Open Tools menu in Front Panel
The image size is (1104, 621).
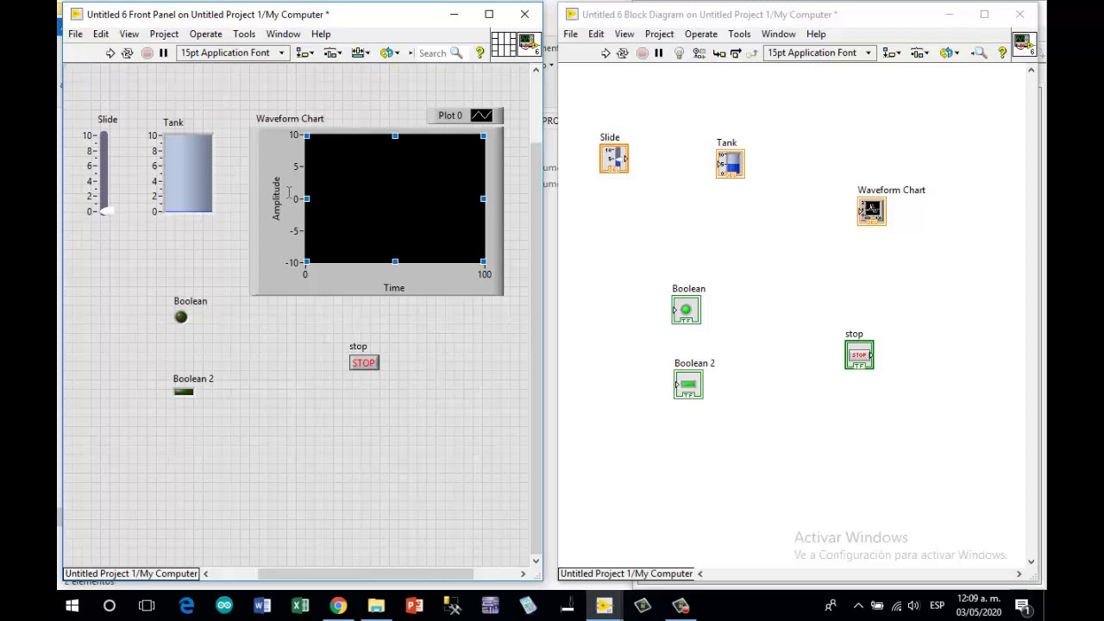tap(244, 34)
